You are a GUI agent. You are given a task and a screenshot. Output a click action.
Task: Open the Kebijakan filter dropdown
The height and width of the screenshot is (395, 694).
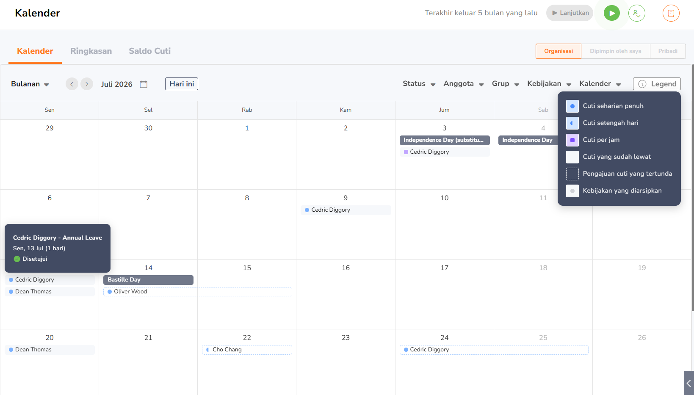(549, 84)
